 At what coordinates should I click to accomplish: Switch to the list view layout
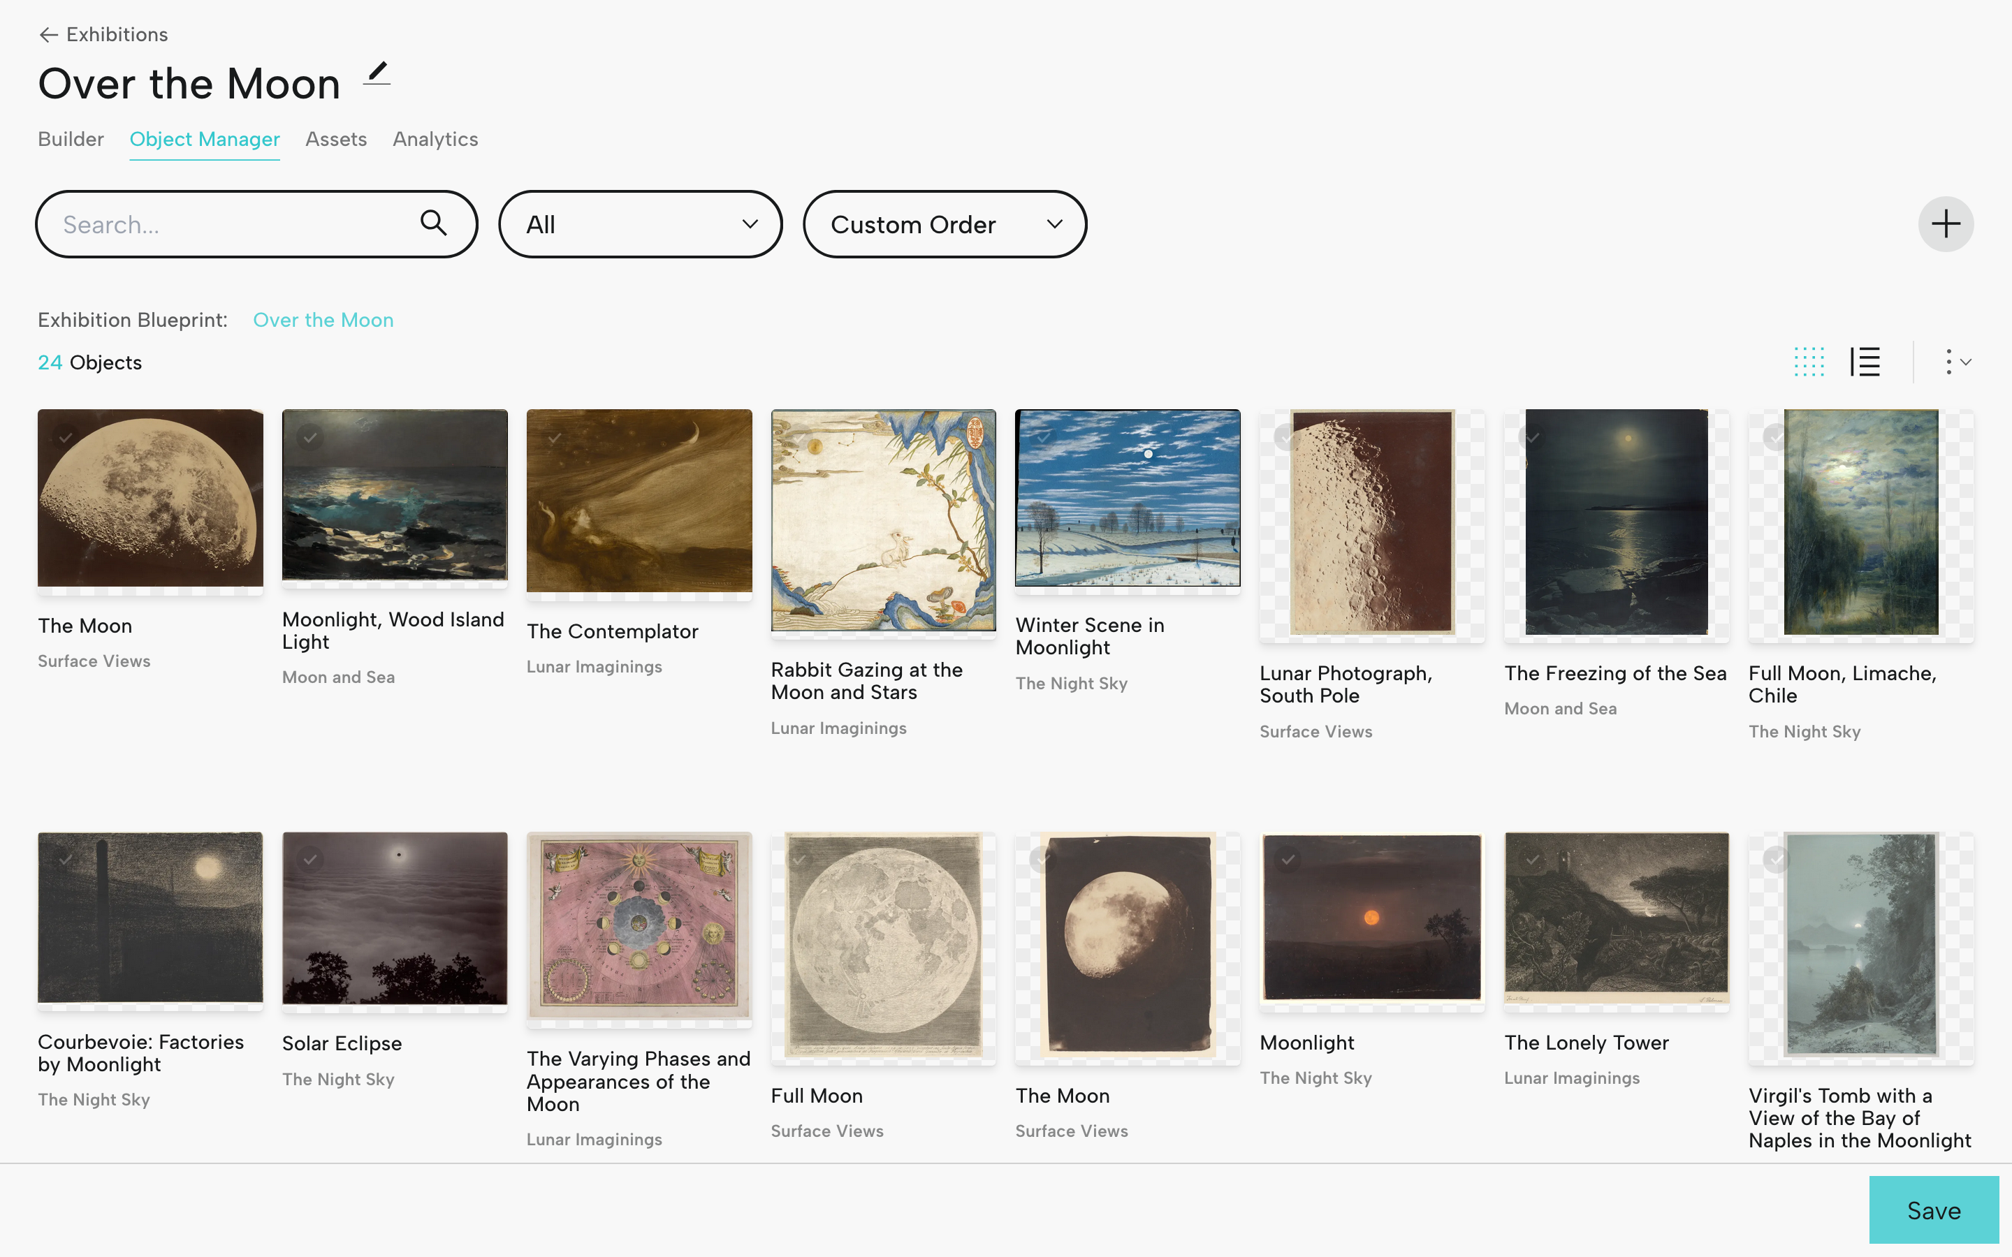coord(1866,362)
